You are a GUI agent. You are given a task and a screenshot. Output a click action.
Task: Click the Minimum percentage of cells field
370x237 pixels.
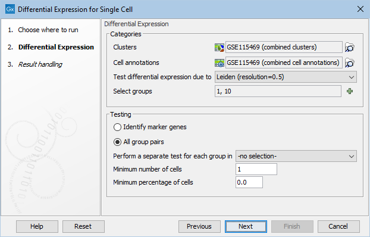[x=249, y=182]
